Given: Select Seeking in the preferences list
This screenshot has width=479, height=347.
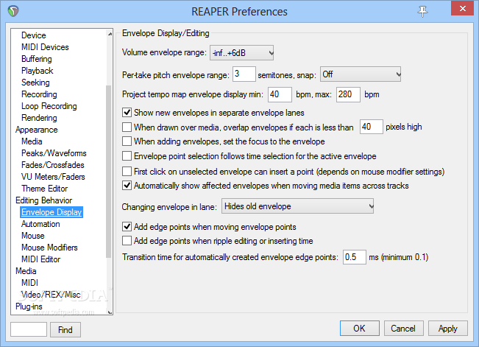Looking at the screenshot, I should (35, 83).
